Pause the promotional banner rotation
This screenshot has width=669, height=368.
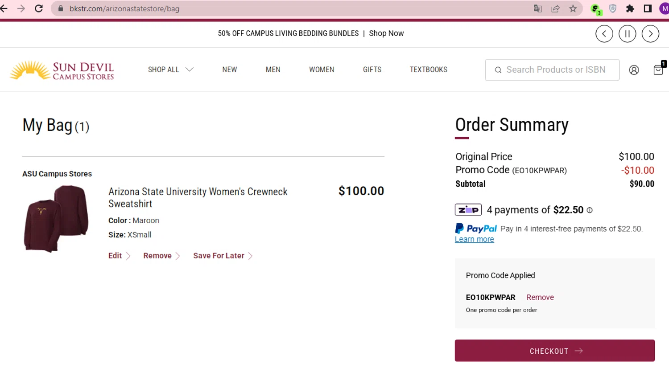[x=628, y=34]
